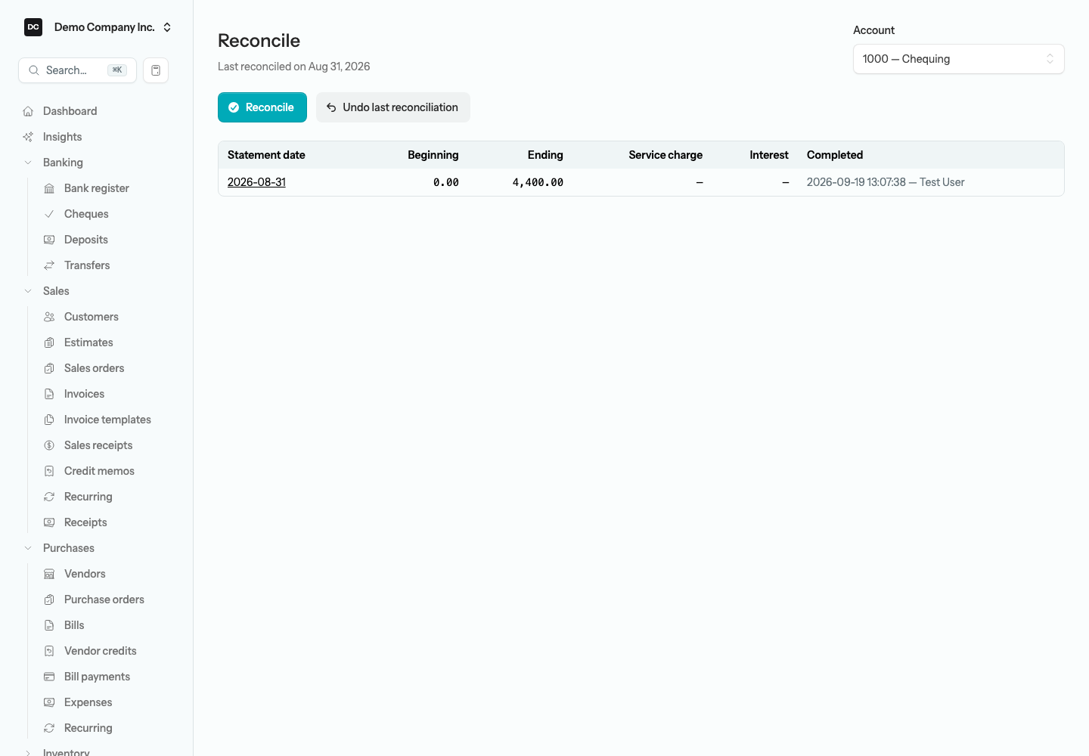1089x756 pixels.
Task: Open the Vendors page
Action: [x=85, y=574]
